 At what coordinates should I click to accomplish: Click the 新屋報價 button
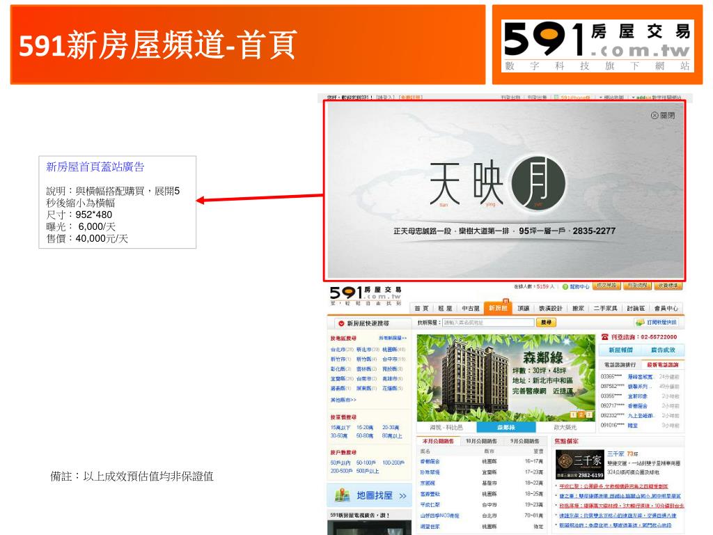point(620,350)
